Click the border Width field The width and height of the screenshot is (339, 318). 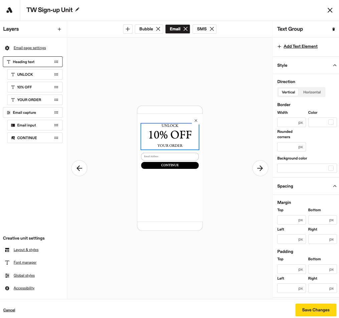[x=292, y=122]
